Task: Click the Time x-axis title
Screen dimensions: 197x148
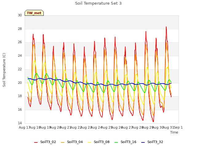Action: (x=174, y=132)
